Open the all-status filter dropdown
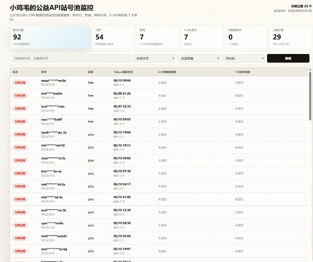Viewport: 313px width, 262px height. point(154,58)
